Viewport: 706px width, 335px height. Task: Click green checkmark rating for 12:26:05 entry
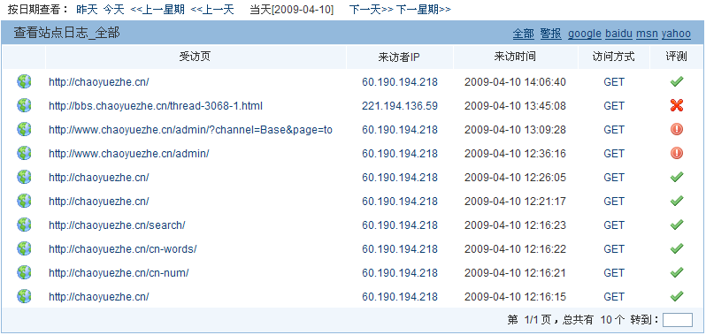coord(676,177)
